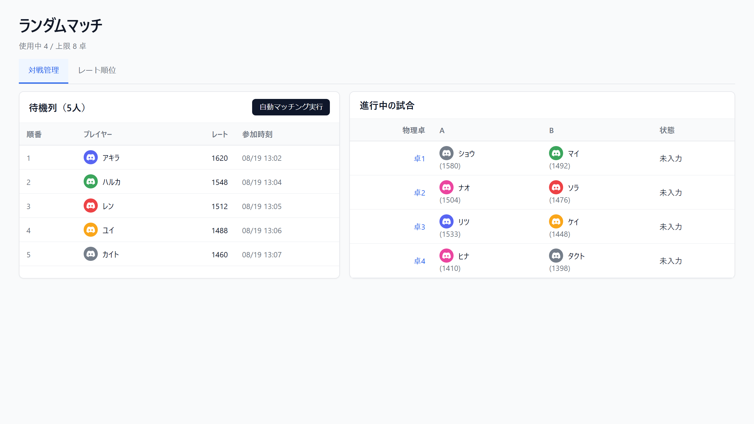Click the ランダムマッチ page title
The width and height of the screenshot is (754, 424).
coord(60,26)
